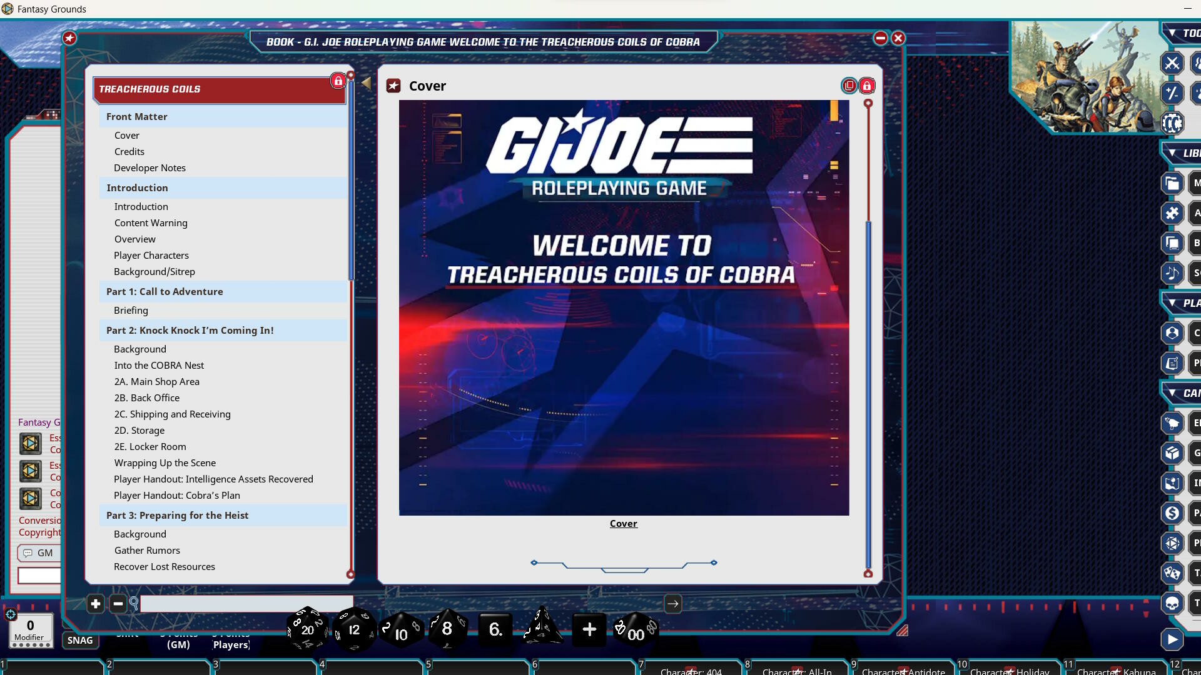Open Sounds via the music note sidebar icon

coord(1172,273)
